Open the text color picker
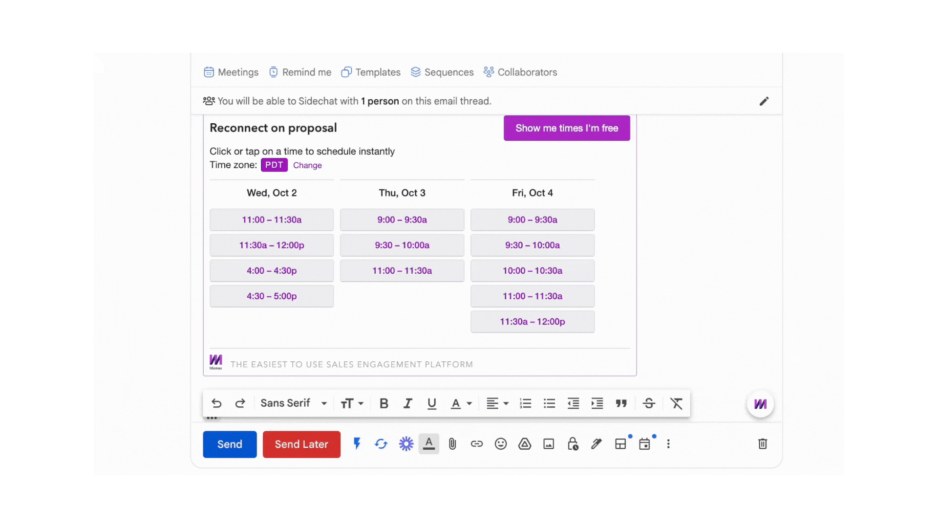This screenshot has width=938, height=528. pos(461,403)
